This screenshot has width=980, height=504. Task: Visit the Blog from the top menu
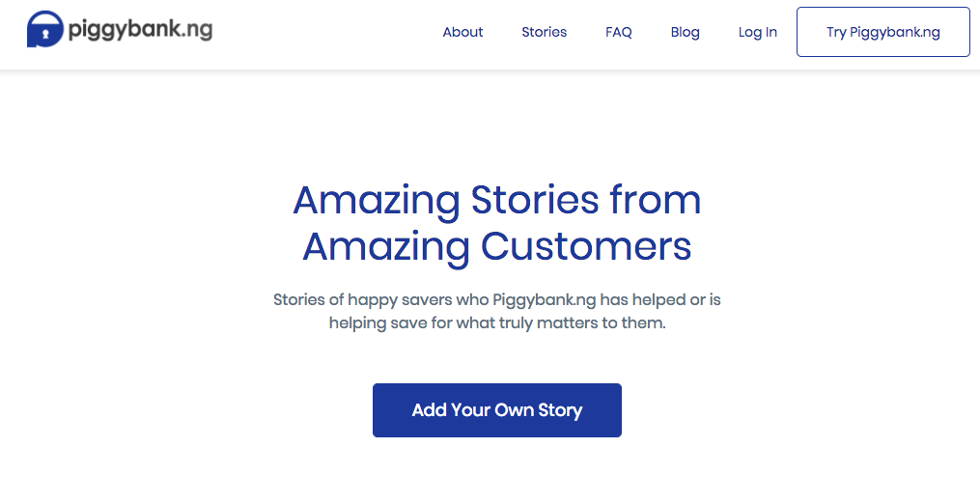(685, 32)
